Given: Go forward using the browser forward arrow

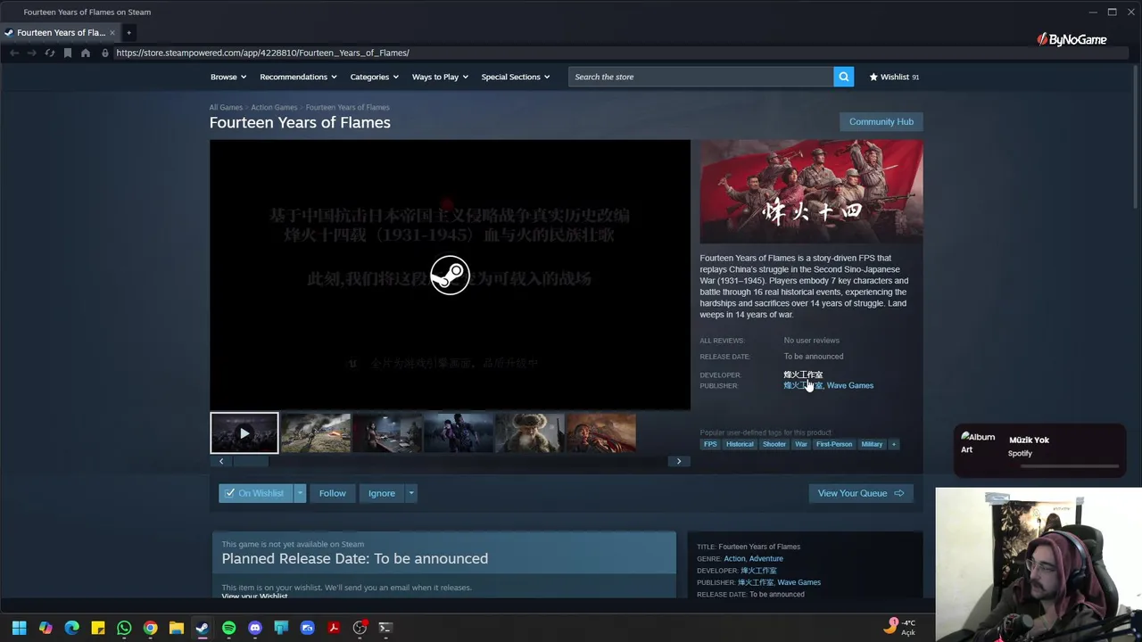Looking at the screenshot, I should (32, 53).
